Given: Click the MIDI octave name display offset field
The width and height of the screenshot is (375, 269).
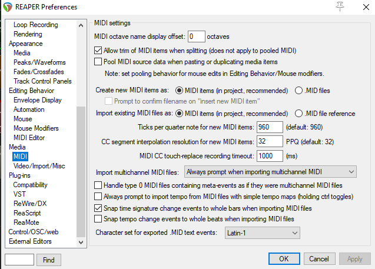Looking at the screenshot, I should click(197, 36).
